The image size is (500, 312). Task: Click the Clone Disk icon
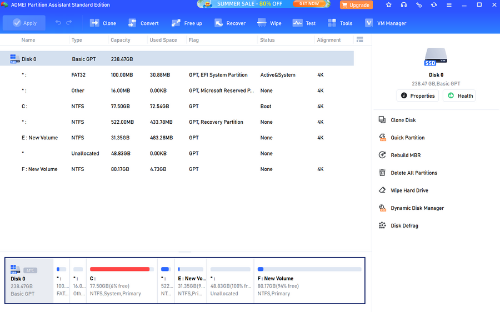(x=382, y=120)
